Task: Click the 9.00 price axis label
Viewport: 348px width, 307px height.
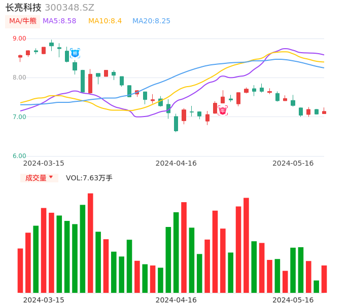Action: [19, 39]
